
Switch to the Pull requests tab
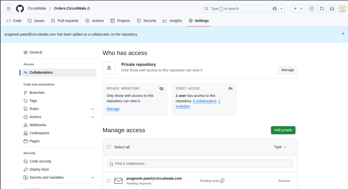pyautogui.click(x=65, y=21)
